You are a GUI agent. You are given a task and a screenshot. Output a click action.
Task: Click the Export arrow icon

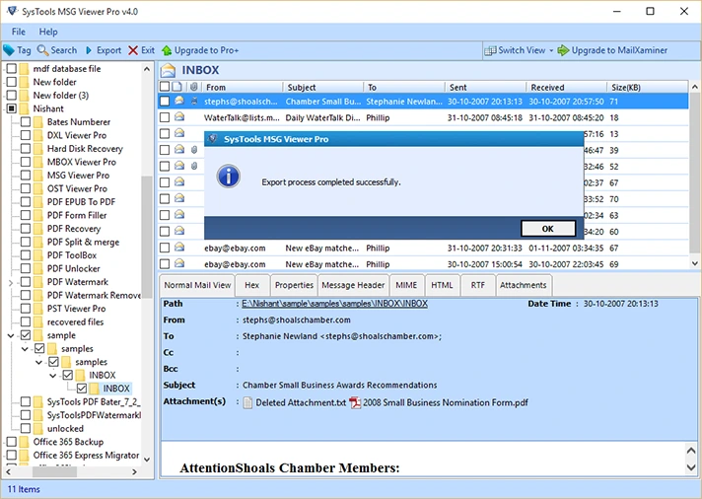(x=89, y=50)
